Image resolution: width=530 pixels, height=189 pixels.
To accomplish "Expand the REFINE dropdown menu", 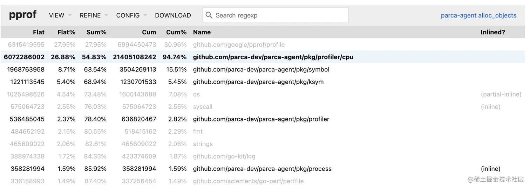I will click(94, 15).
